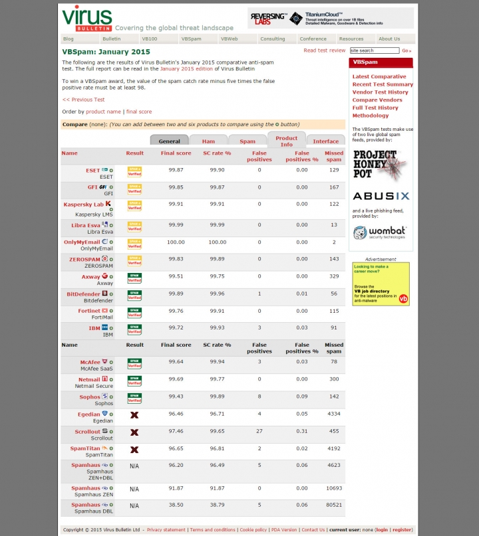Switch to the Interface tab

click(x=325, y=141)
